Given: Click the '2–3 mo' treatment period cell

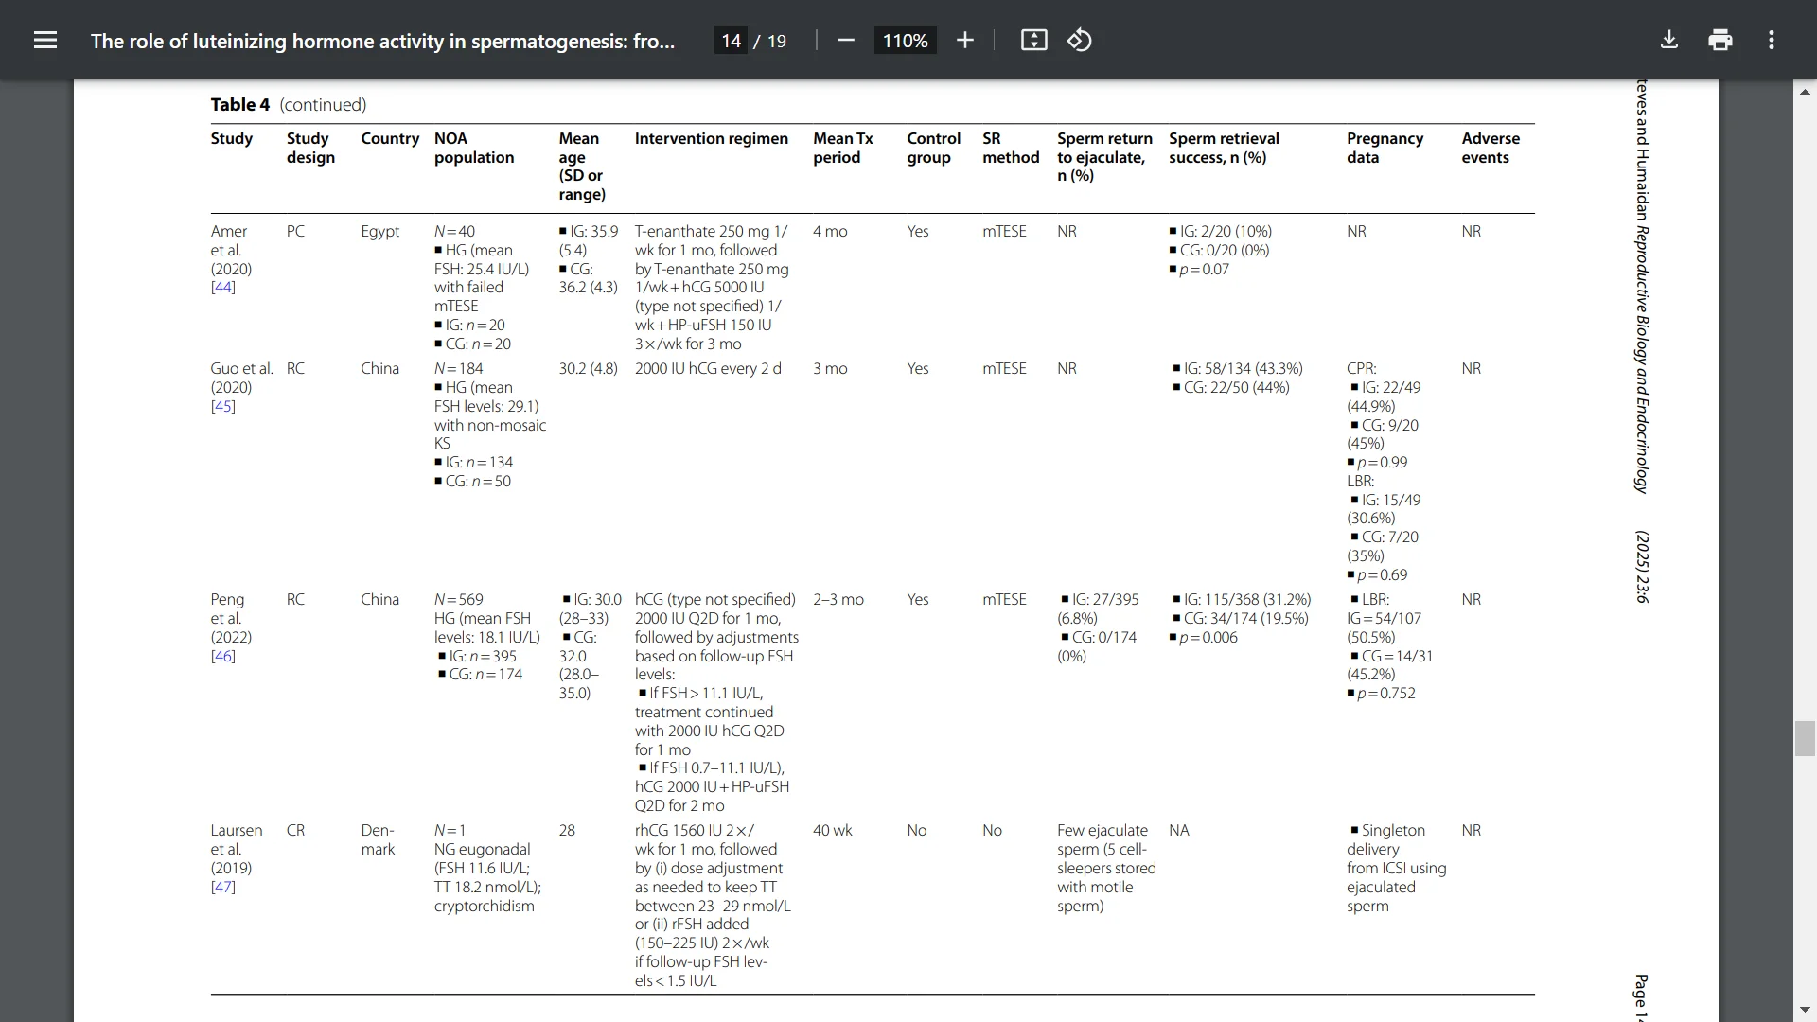Looking at the screenshot, I should pos(838,599).
